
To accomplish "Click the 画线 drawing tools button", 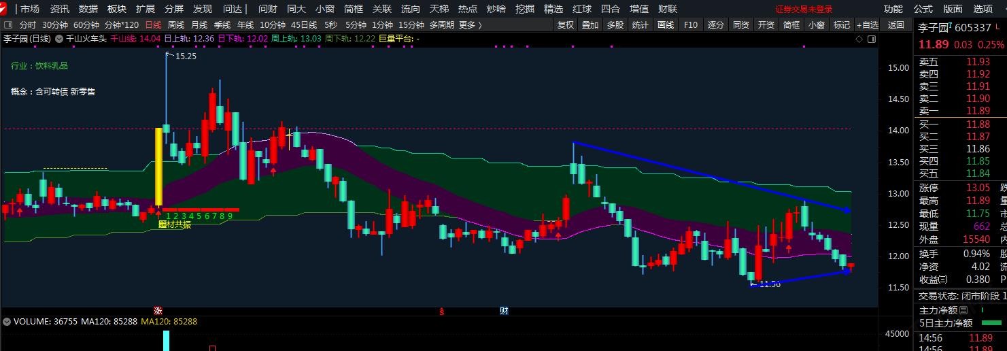I will click(665, 25).
